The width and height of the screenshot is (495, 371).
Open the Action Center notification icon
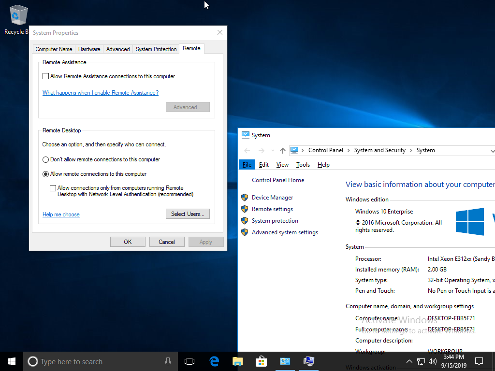tap(479, 361)
